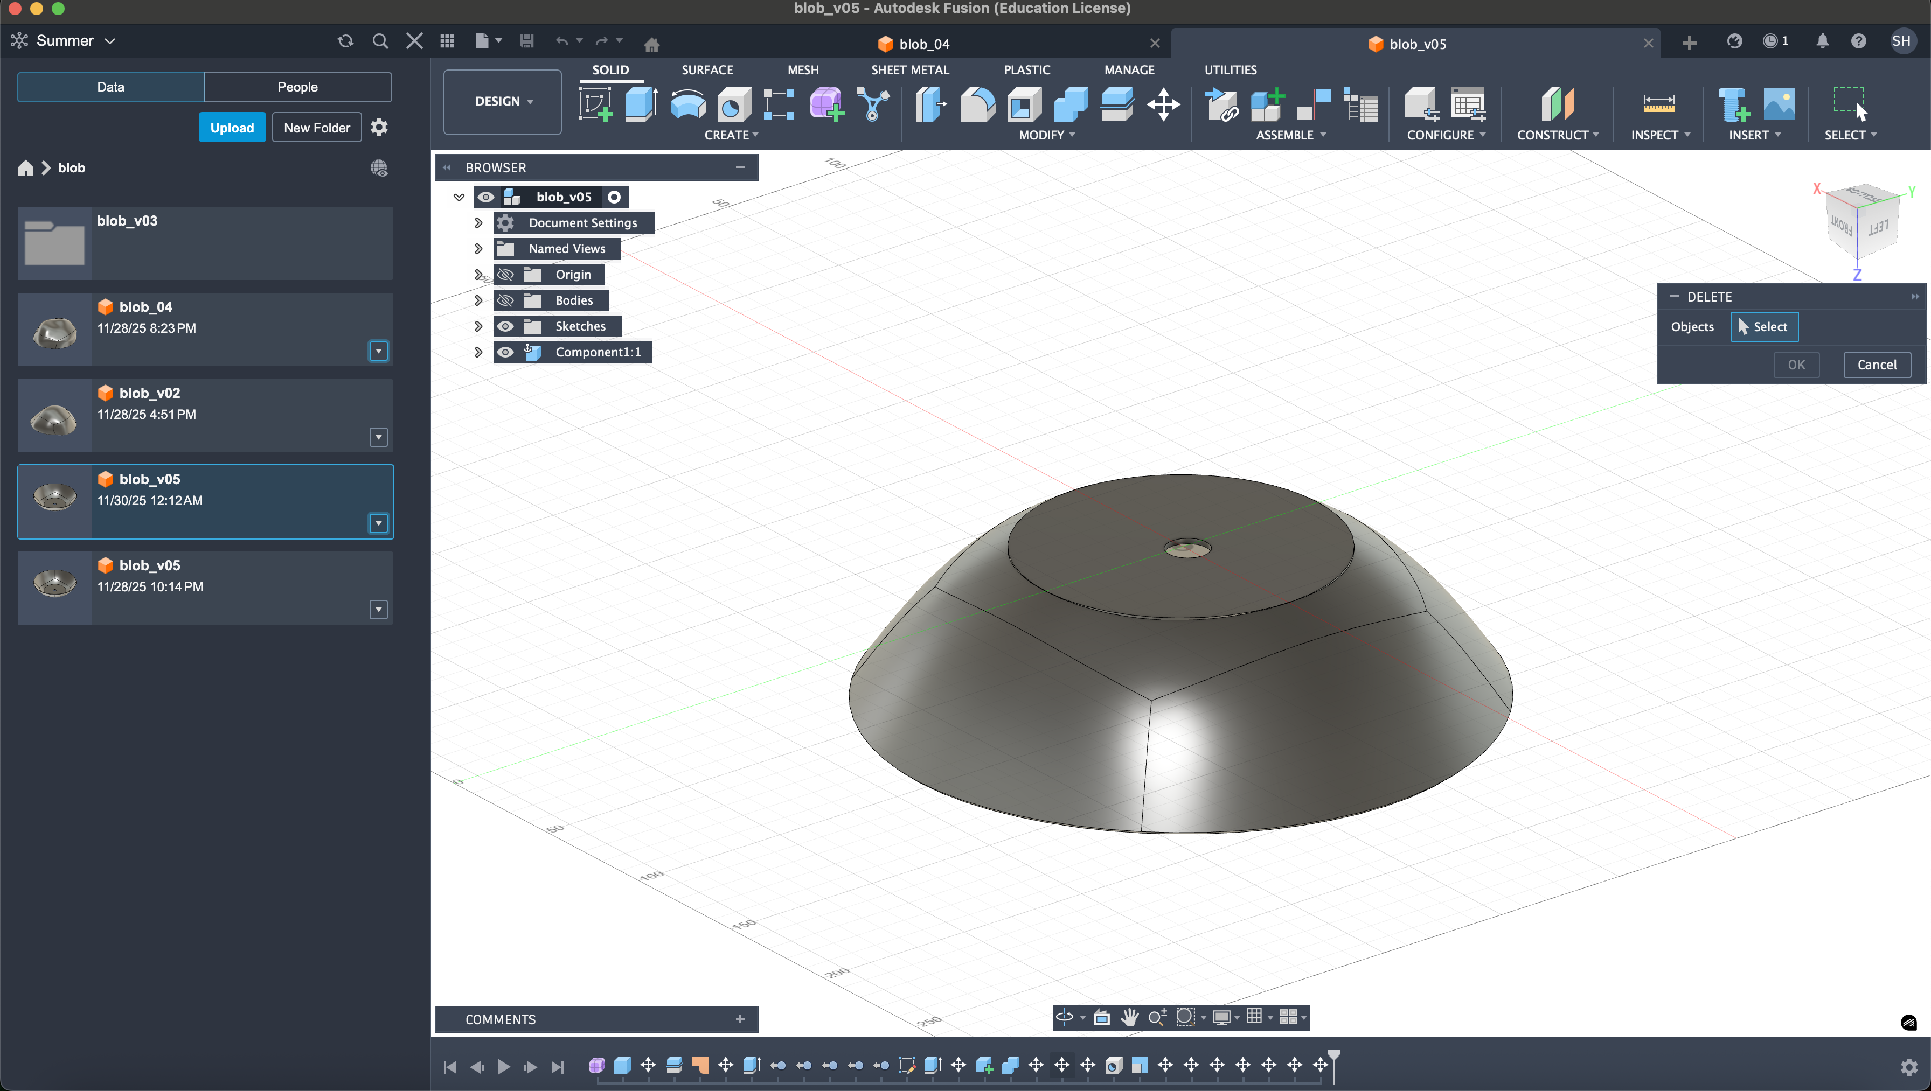Cancel the Delete dialog
The image size is (1931, 1091).
[1876, 365]
